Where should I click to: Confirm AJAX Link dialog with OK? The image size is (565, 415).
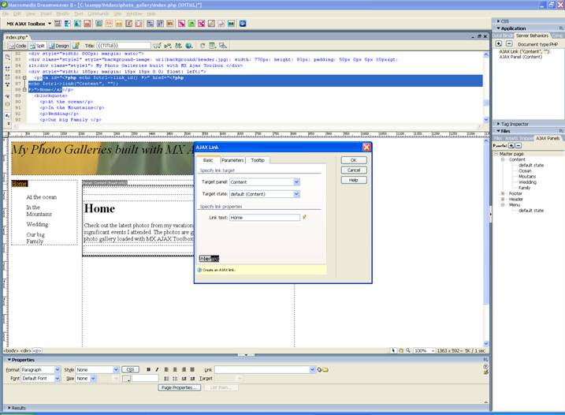(x=354, y=160)
